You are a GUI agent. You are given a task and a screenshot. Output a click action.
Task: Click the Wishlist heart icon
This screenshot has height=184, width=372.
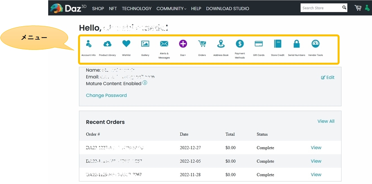tap(126, 44)
